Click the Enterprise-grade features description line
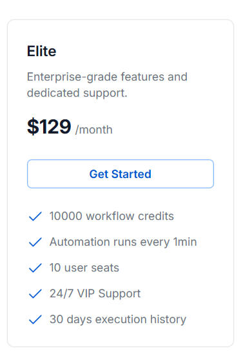The width and height of the screenshot is (243, 356). click(x=107, y=77)
